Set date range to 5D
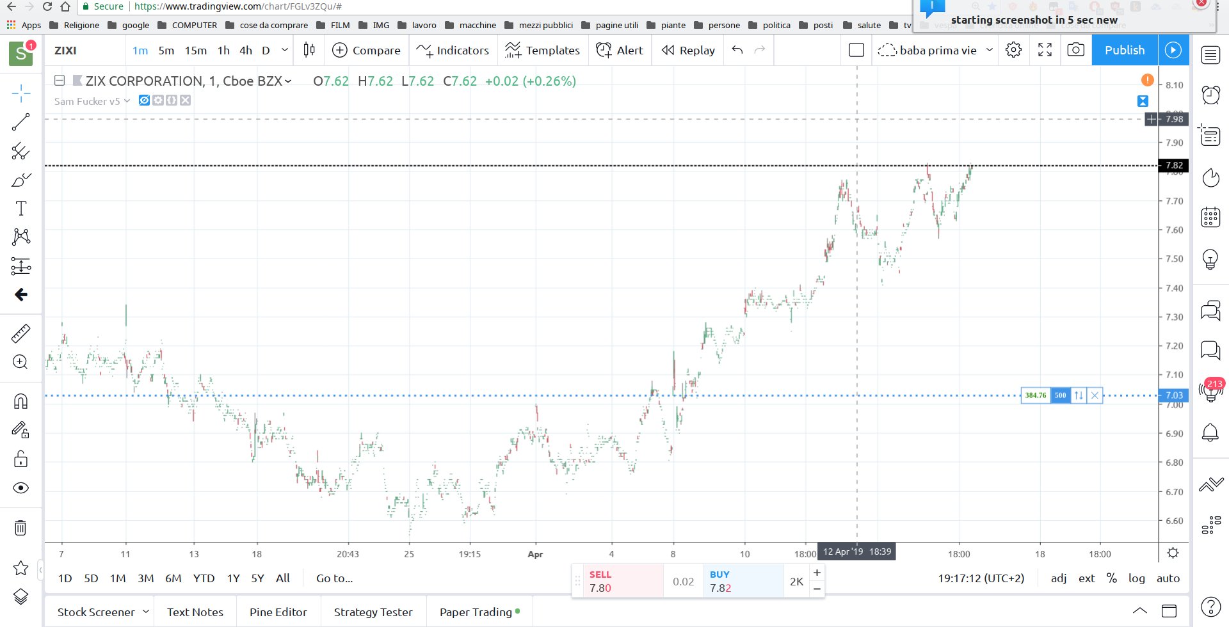 (92, 578)
